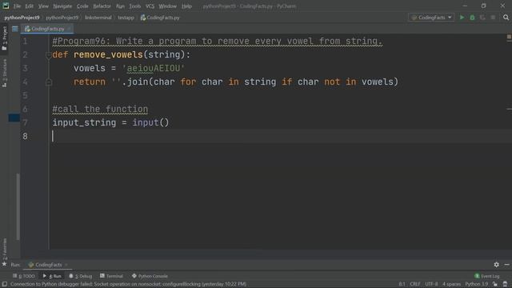The height and width of the screenshot is (288, 512).
Task: Start debugging with the green bug icon
Action: click(472, 18)
